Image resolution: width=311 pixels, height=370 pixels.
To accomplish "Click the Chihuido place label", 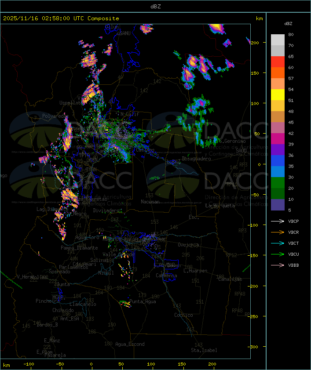I will coord(63,310).
